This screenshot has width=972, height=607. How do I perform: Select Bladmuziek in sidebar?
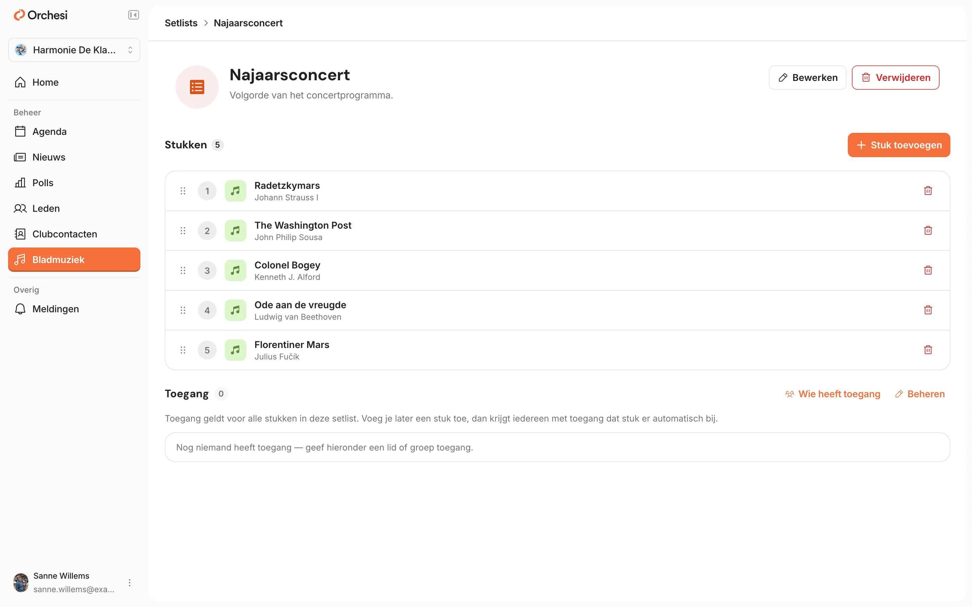click(74, 260)
